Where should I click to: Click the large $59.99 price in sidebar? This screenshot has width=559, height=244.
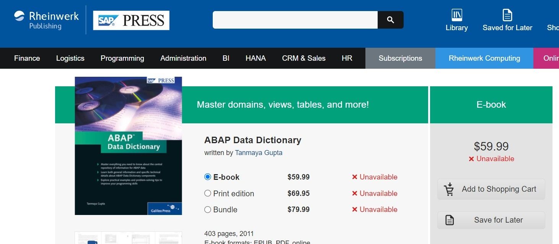click(491, 146)
